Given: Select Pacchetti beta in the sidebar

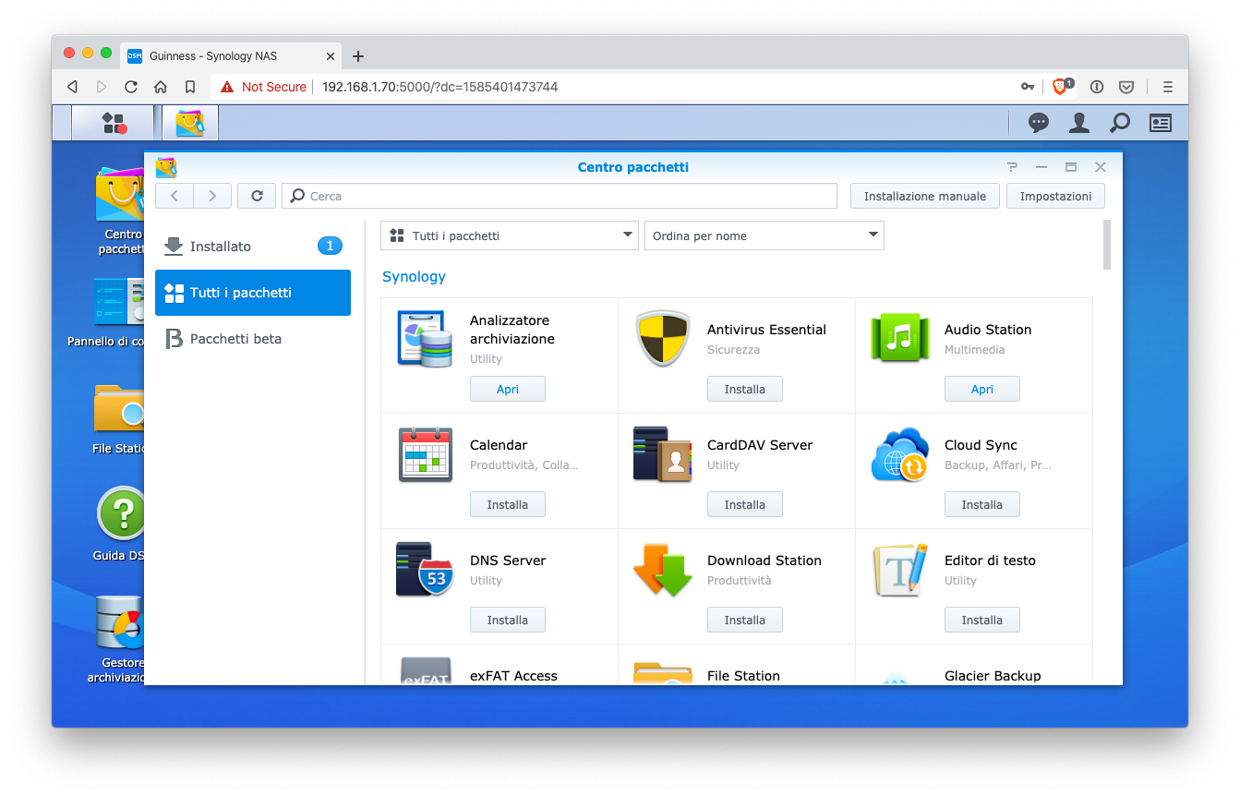Looking at the screenshot, I should pos(253,339).
